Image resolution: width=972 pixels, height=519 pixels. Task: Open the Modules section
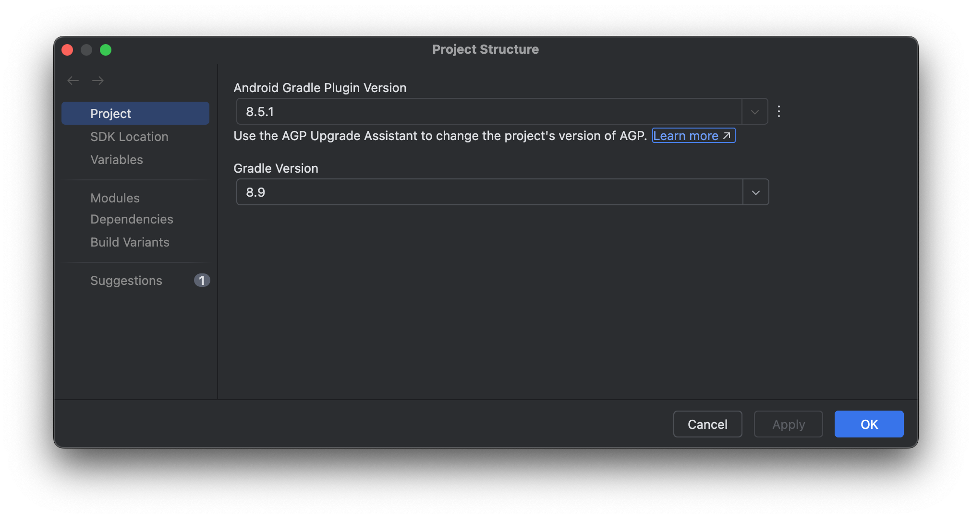pos(115,198)
